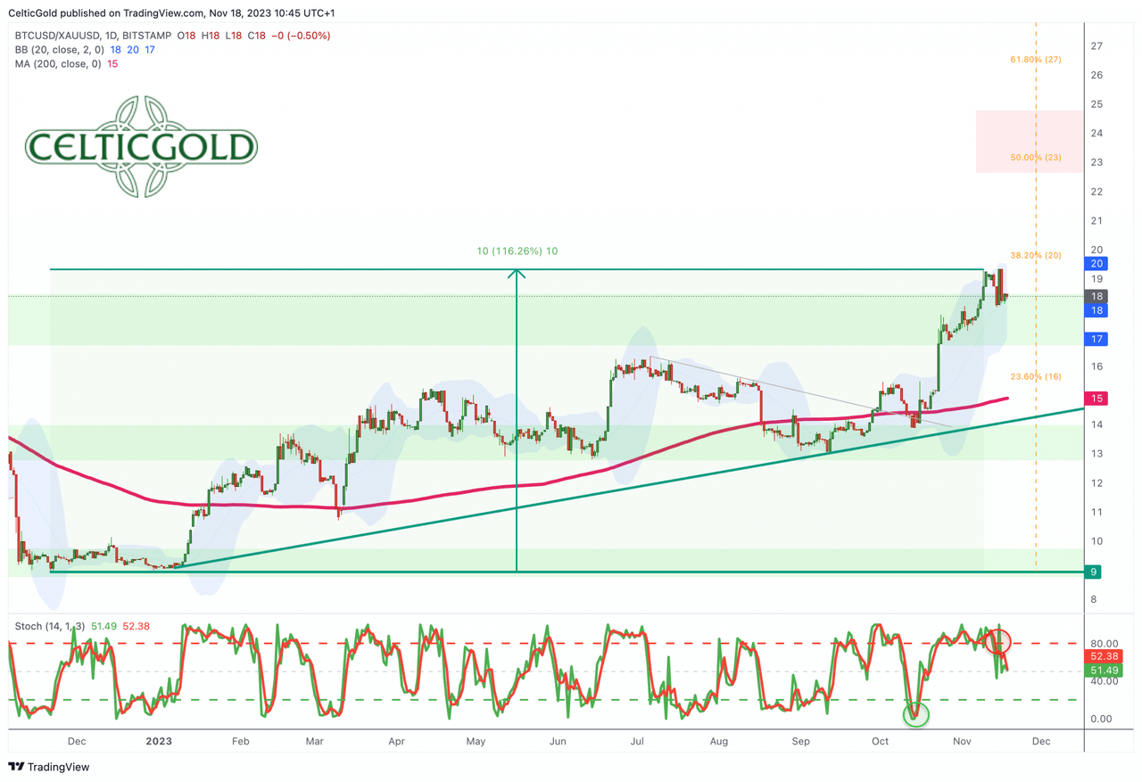Select the 10 (116.26%) measurement arrow label
Screen dimensions: 1142x782
(517, 251)
